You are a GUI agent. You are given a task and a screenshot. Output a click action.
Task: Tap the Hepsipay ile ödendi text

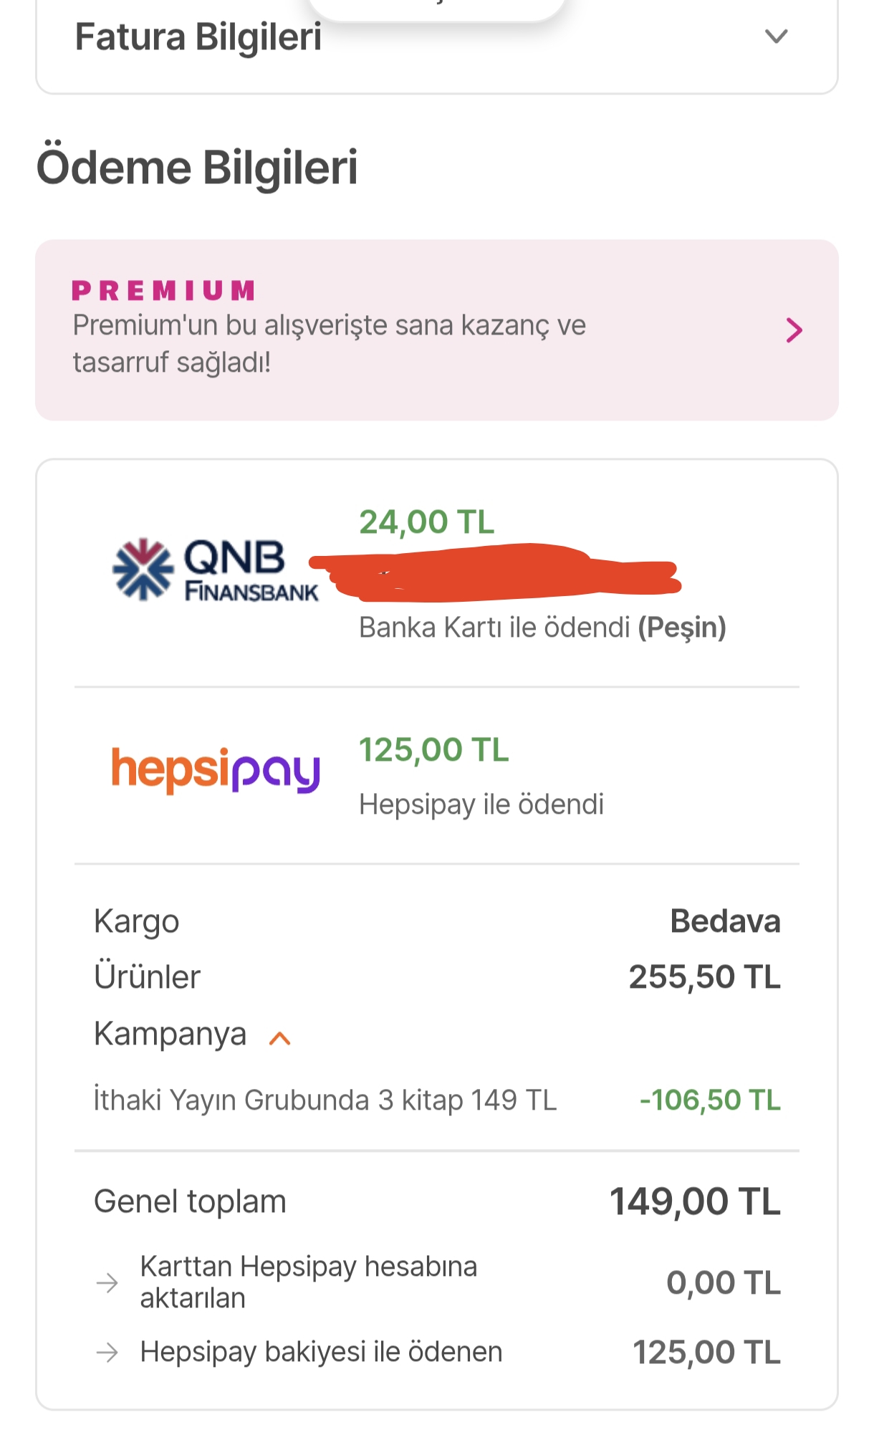click(481, 805)
